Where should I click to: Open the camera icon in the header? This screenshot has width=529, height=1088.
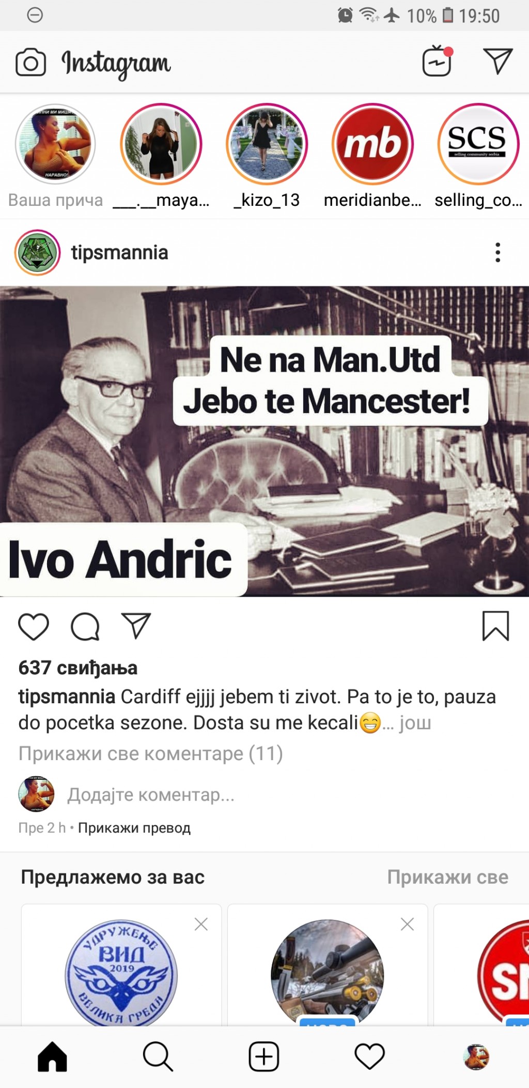coord(30,63)
